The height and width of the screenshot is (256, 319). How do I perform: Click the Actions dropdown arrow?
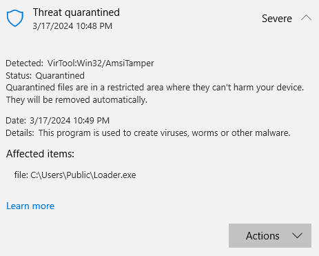click(x=297, y=236)
